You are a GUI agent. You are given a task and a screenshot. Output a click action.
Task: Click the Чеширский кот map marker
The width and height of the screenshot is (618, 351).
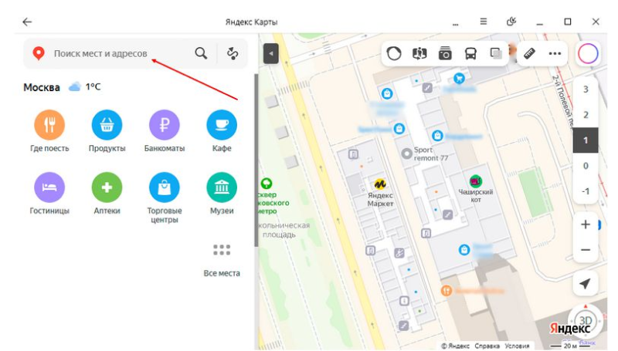(476, 181)
